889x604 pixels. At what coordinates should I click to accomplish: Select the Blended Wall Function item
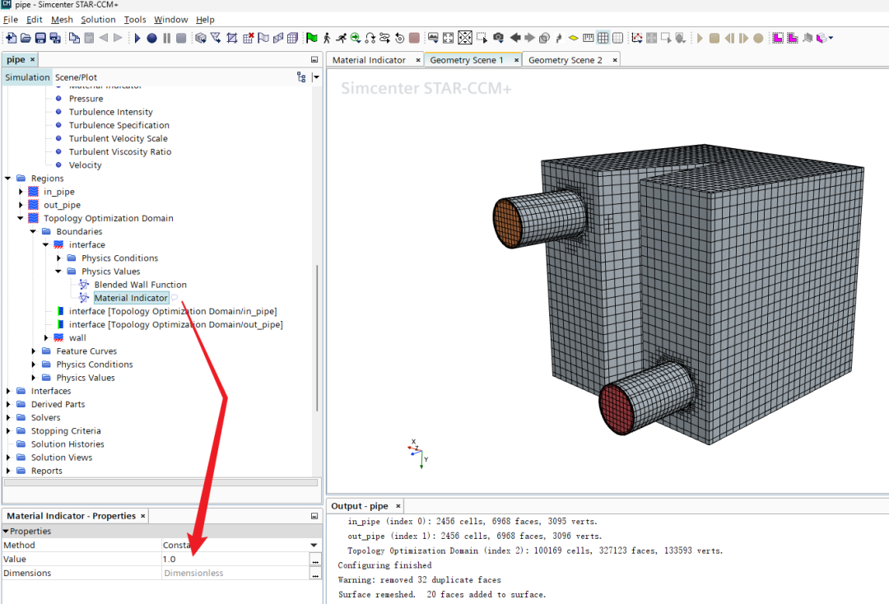point(140,285)
